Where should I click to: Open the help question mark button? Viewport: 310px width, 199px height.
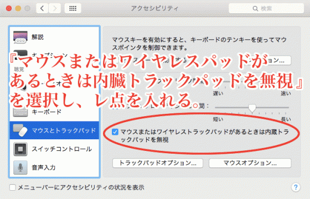[296, 187]
